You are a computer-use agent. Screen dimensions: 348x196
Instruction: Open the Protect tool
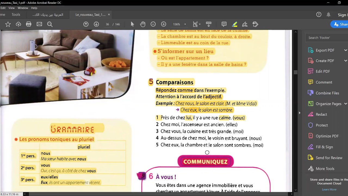click(x=322, y=125)
